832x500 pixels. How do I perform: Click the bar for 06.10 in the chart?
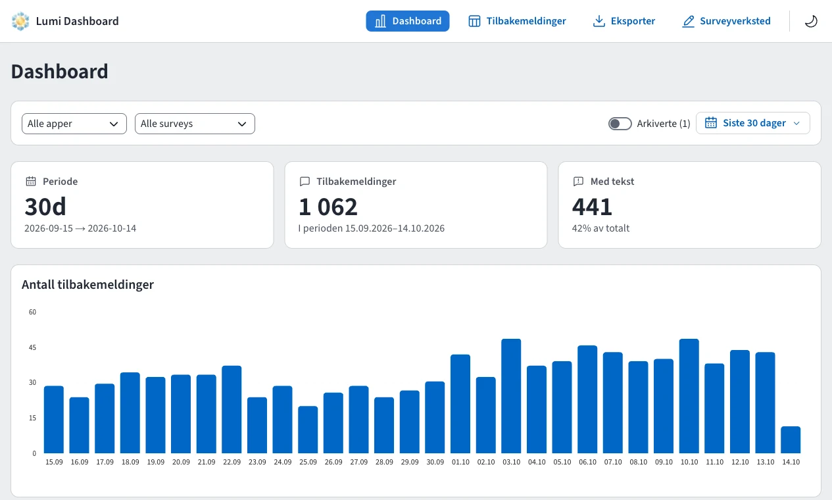click(x=587, y=399)
